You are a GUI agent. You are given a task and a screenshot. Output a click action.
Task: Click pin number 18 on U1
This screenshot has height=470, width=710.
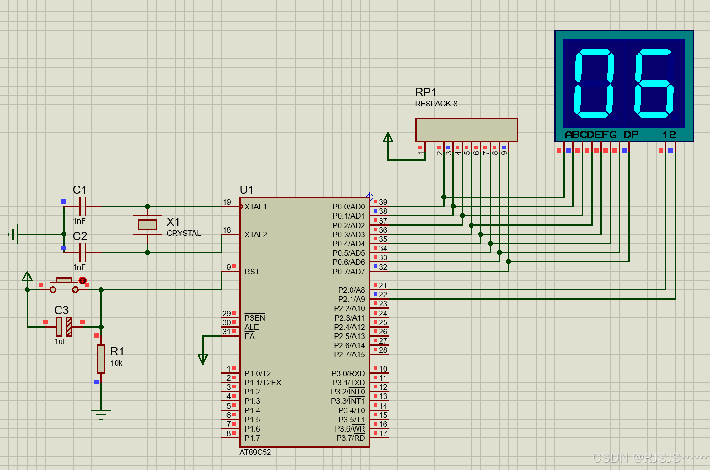point(227,230)
